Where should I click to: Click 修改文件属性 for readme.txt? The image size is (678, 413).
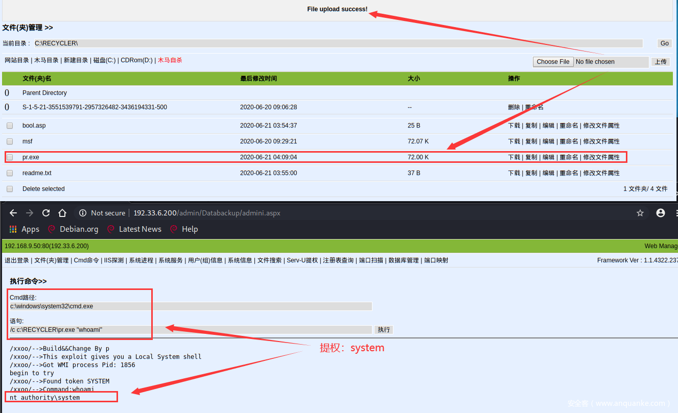(x=601, y=173)
